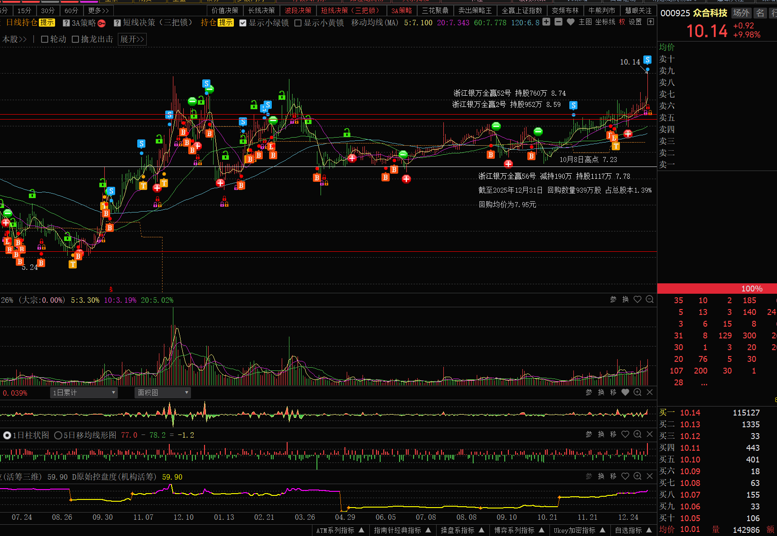This screenshot has height=536, width=777.
Task: Open the Ukey加密指标 indicator menu
Action: pyautogui.click(x=579, y=531)
